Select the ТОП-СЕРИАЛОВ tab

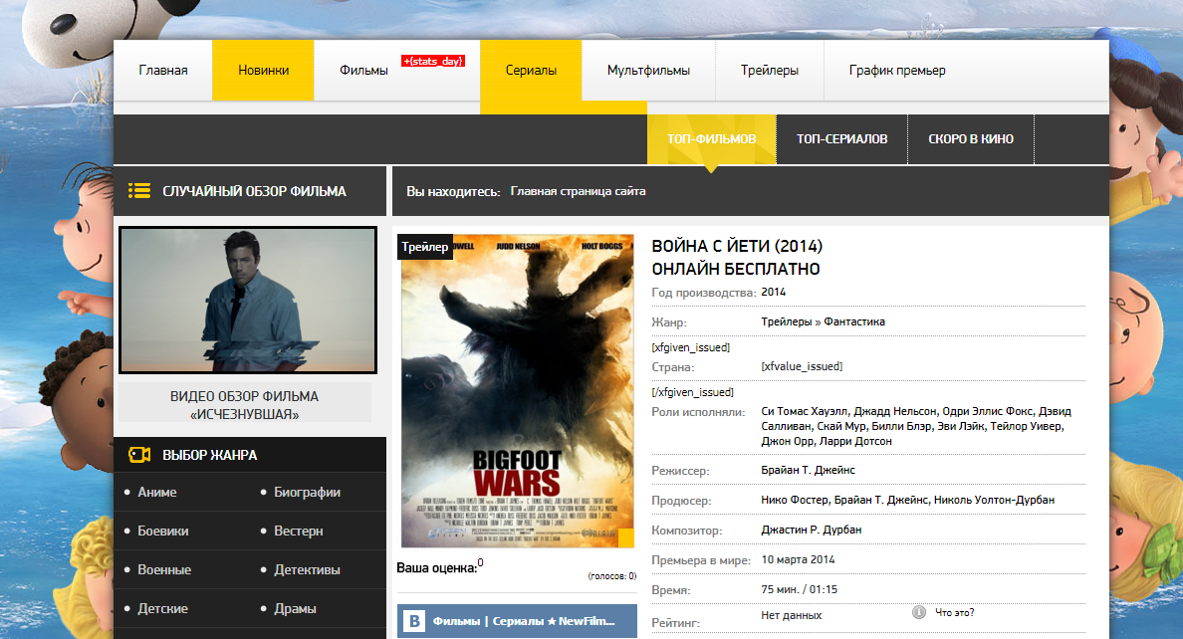842,138
